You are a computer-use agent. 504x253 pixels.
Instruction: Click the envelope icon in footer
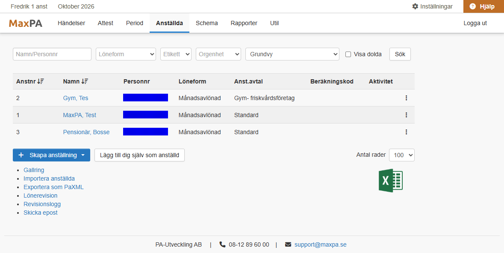[x=288, y=244]
